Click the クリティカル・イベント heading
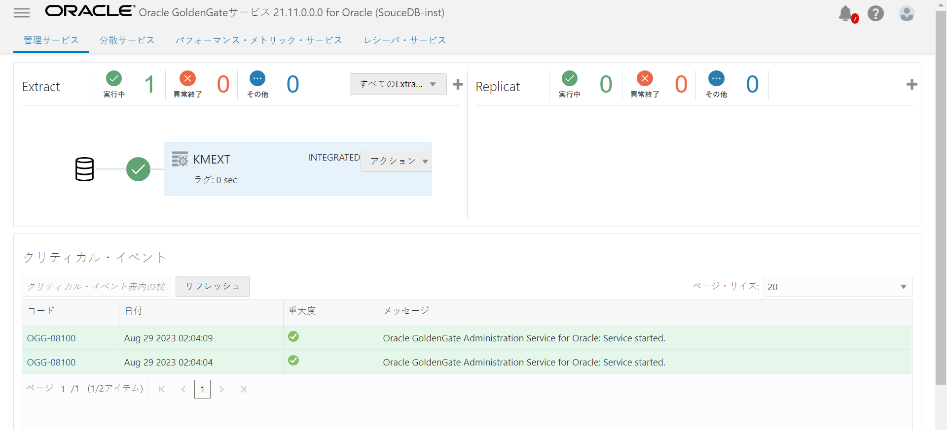This screenshot has height=430, width=947. pos(95,258)
